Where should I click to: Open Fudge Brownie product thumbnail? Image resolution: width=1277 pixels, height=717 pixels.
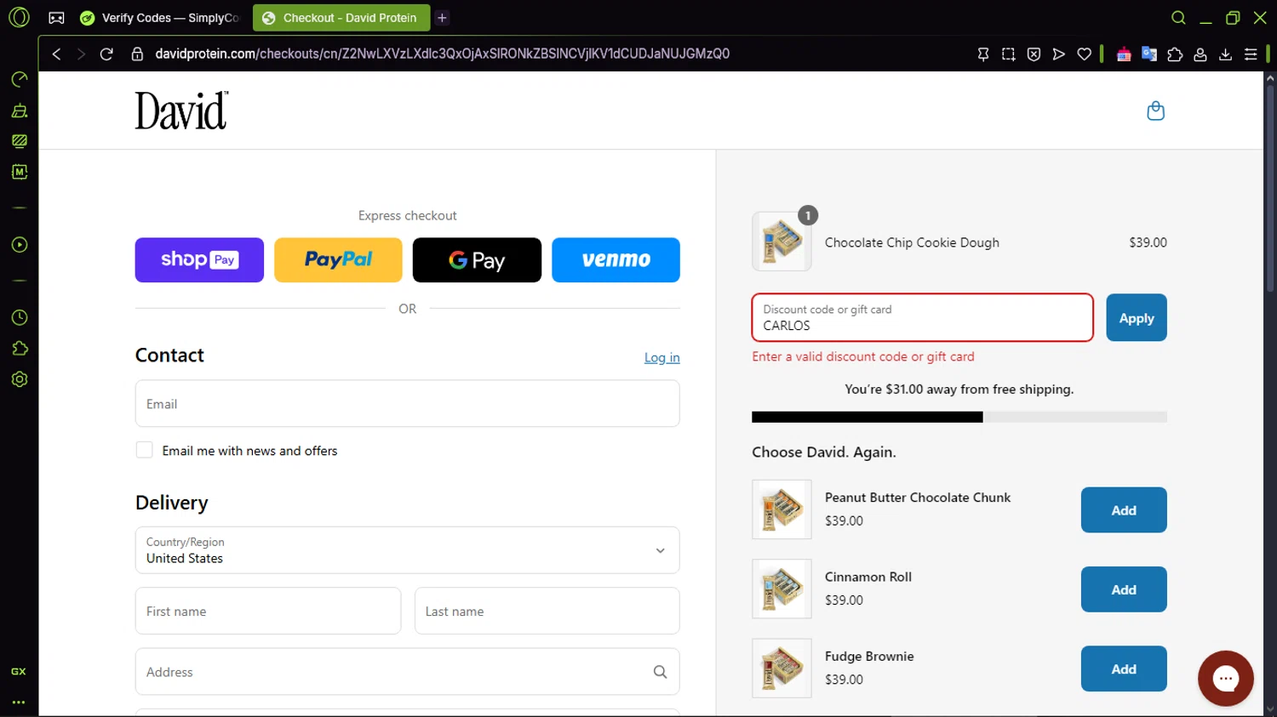[782, 669]
